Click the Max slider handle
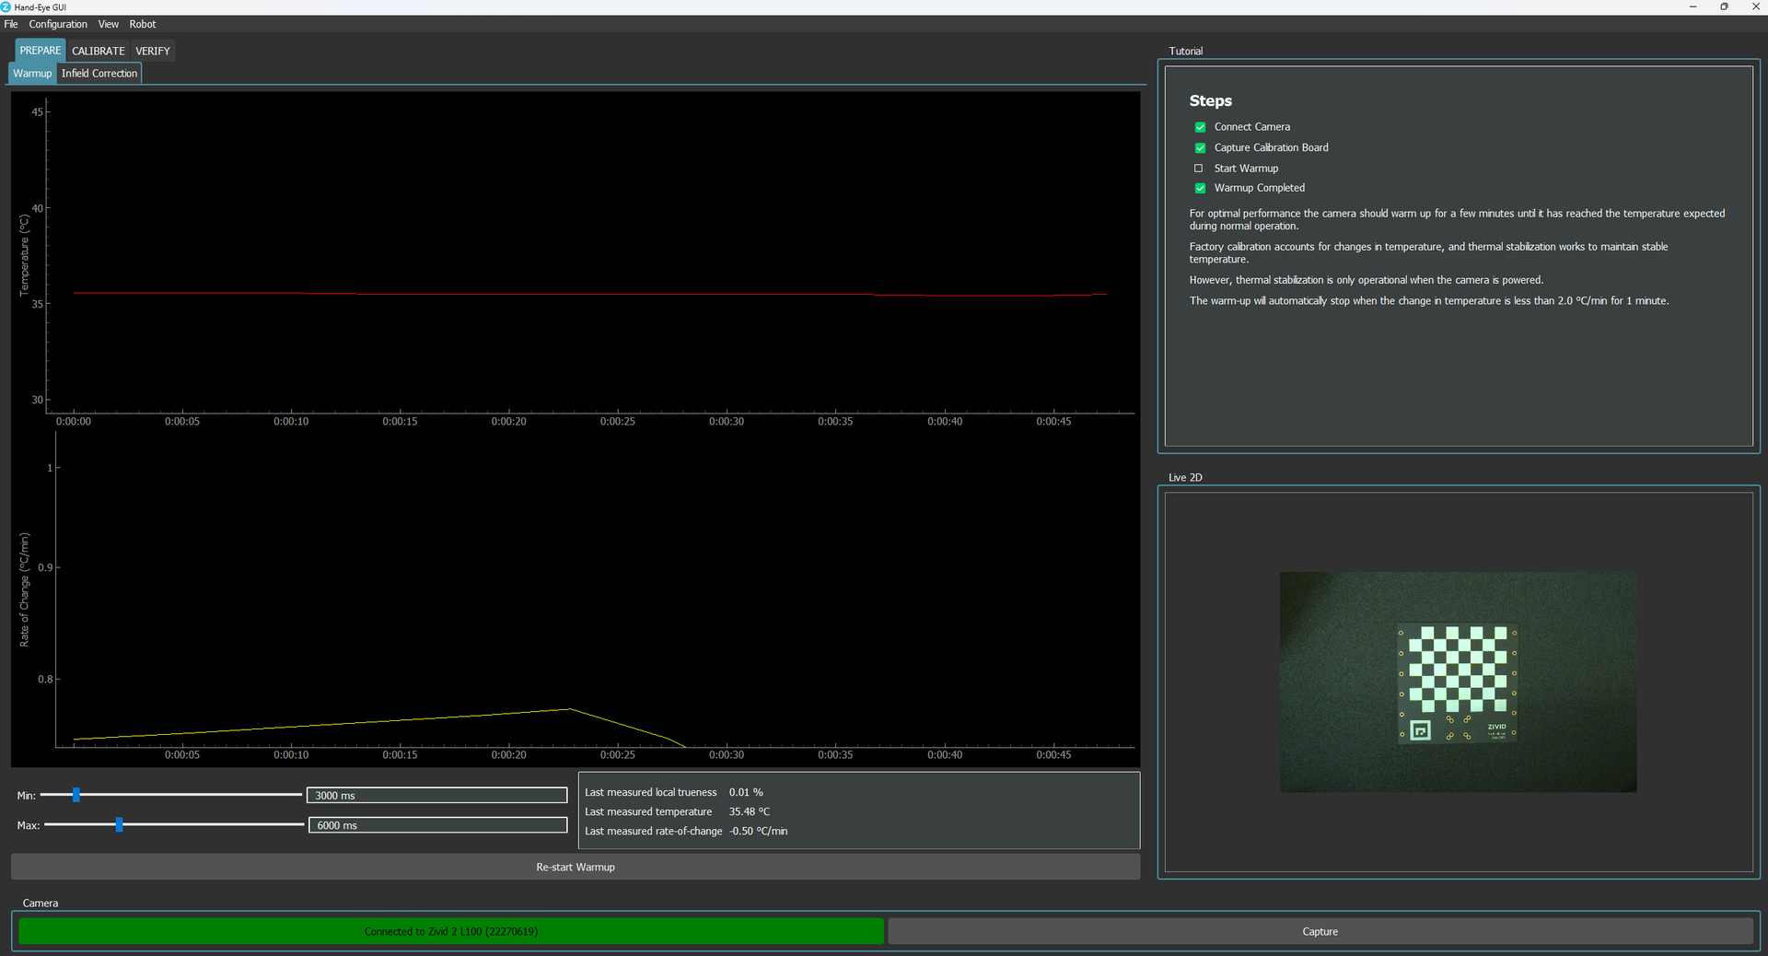The height and width of the screenshot is (956, 1768). click(x=119, y=824)
